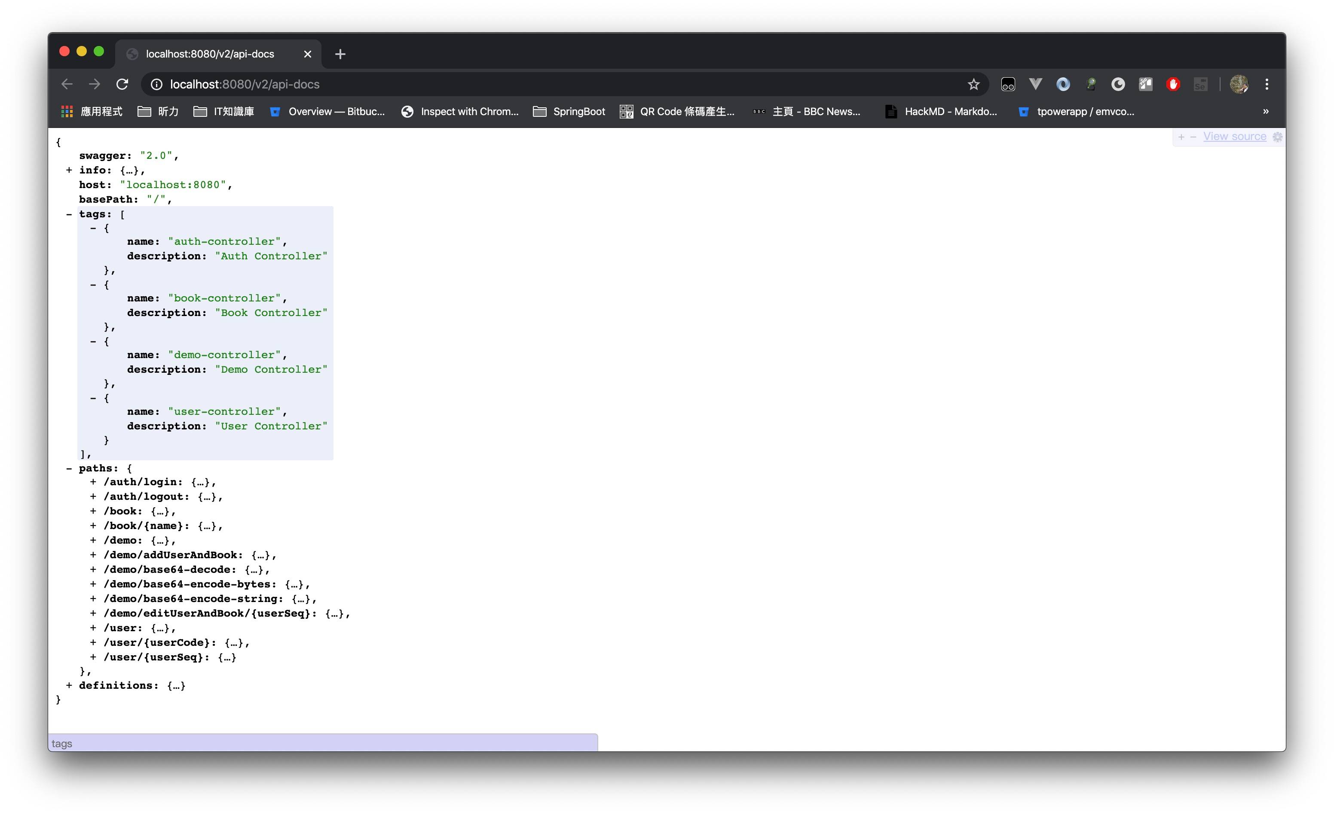Expand the /demo path node
1334x815 pixels.
(x=93, y=540)
